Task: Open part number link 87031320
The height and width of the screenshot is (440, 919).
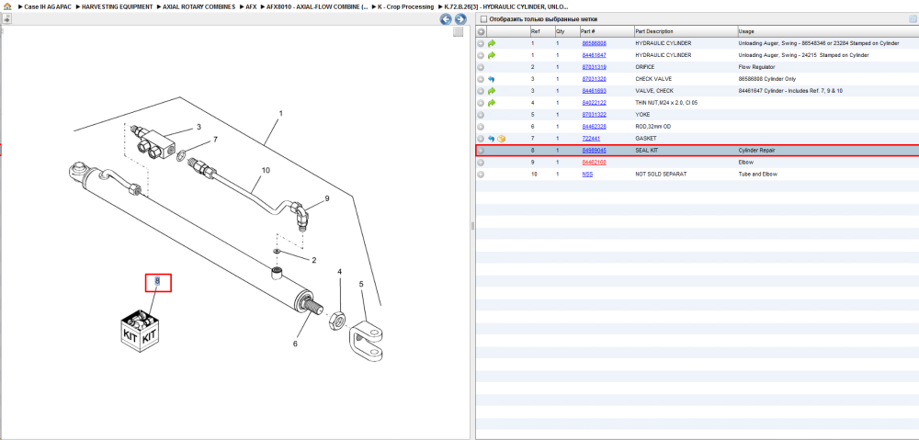Action: [594, 79]
